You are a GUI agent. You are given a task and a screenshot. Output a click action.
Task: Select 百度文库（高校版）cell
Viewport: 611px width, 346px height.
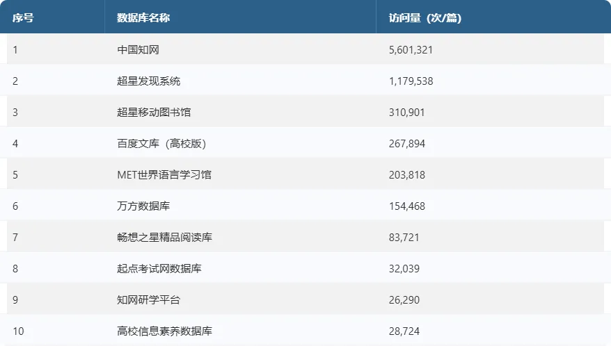point(161,144)
